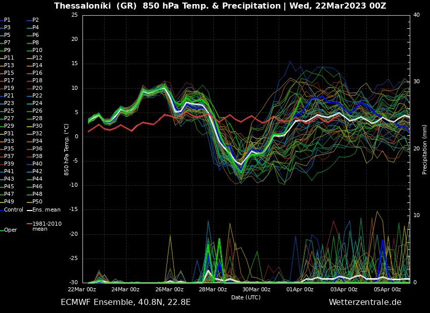Click the ECMWF Ensemble coordinates caption
The width and height of the screenshot is (430, 313).
click(125, 302)
